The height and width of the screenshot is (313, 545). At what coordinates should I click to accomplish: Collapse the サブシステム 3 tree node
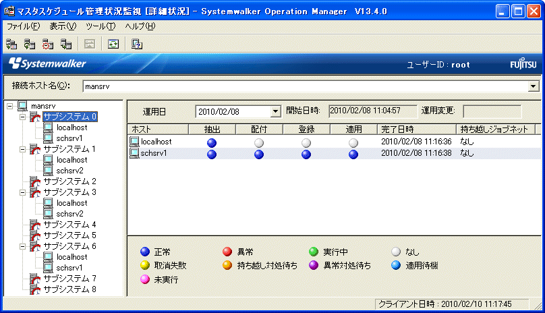(x=22, y=192)
